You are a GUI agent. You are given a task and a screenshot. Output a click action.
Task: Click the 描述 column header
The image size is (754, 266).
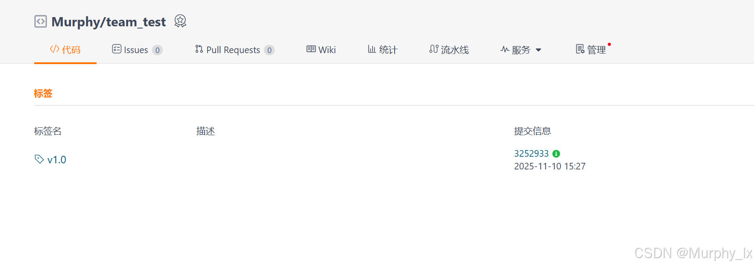tap(205, 131)
